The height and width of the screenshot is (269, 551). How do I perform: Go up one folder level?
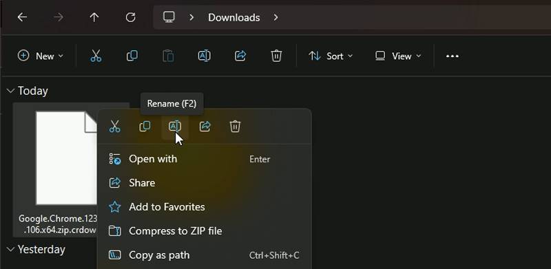94,17
